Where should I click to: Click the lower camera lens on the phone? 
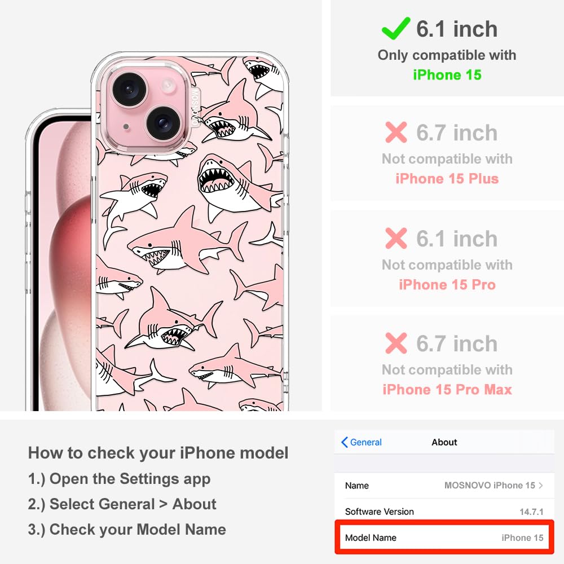coord(163,123)
